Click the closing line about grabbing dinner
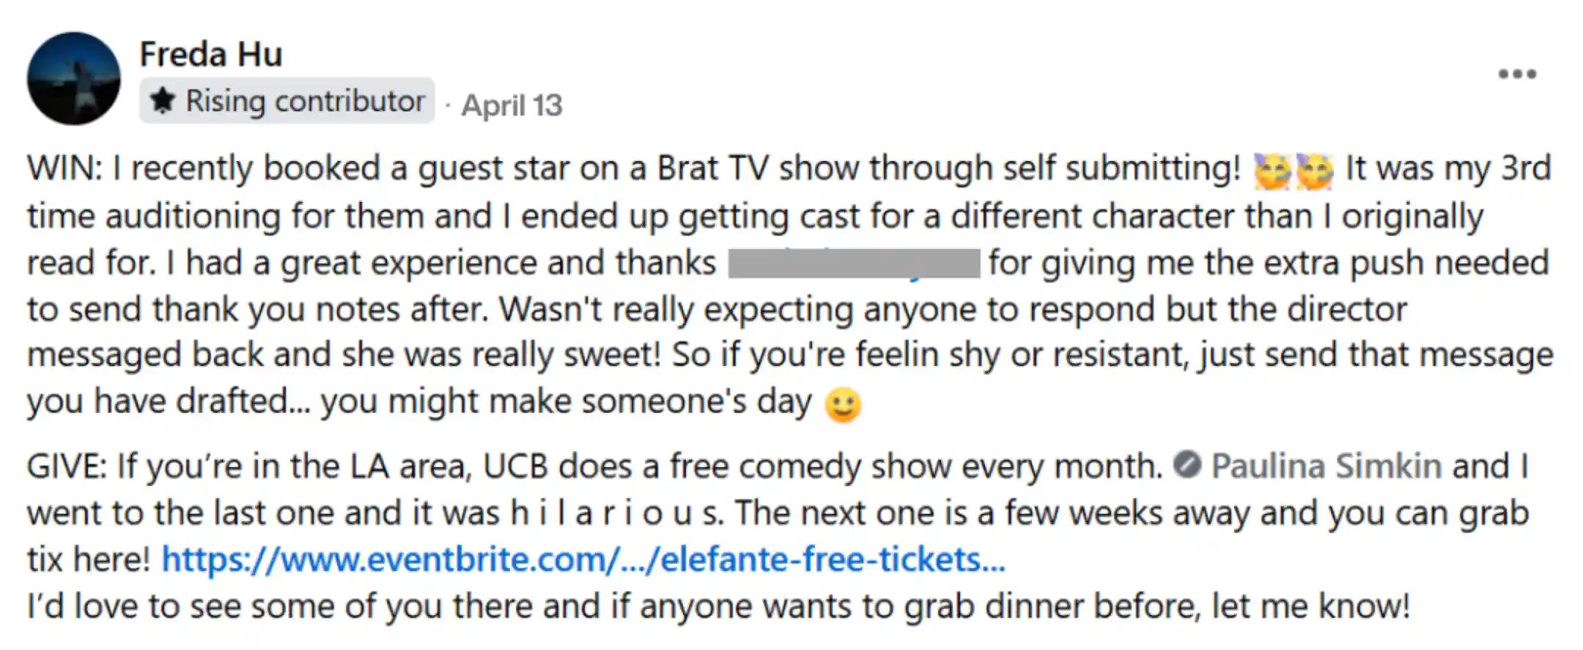Viewport: 1583px width, 650px height. [718, 606]
